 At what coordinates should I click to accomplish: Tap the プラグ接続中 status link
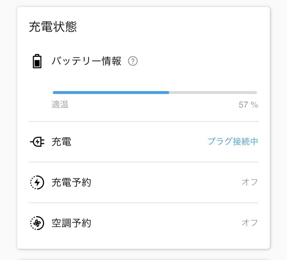(233, 142)
